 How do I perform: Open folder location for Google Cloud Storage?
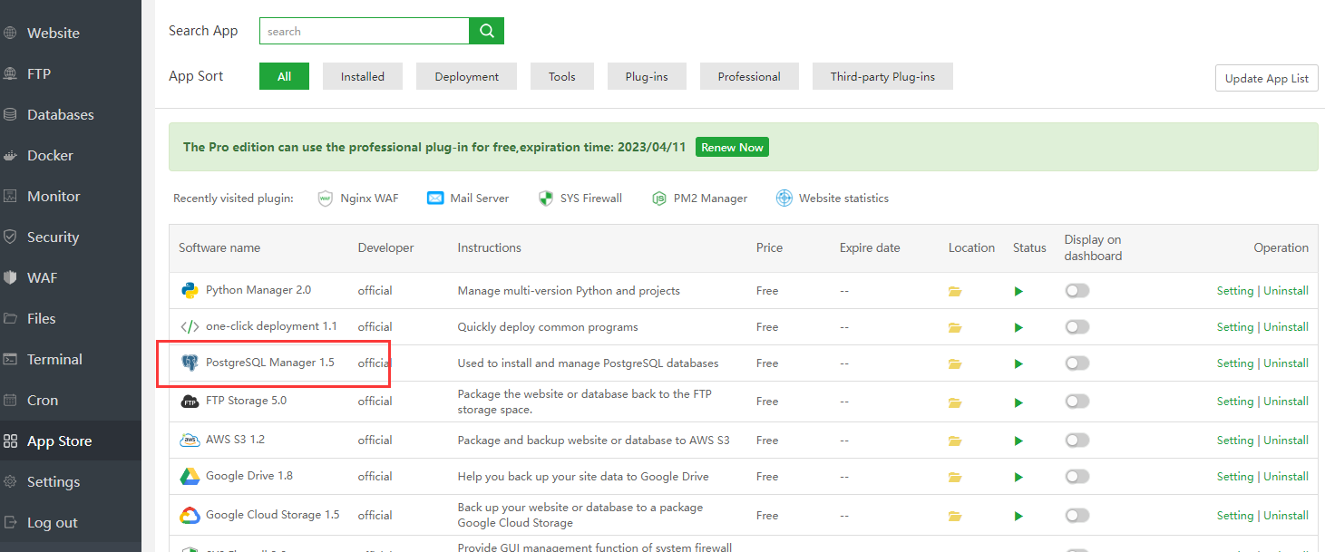click(954, 517)
